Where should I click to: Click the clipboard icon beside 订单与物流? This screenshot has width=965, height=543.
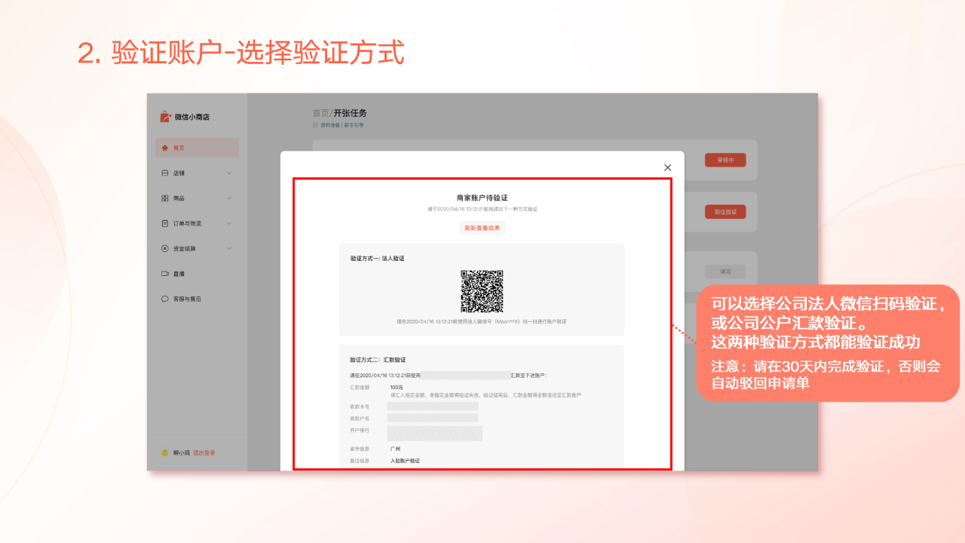(x=165, y=223)
